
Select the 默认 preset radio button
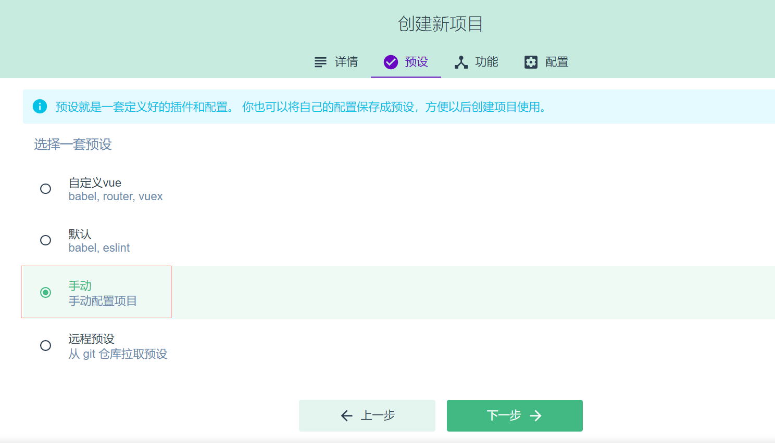(x=46, y=240)
